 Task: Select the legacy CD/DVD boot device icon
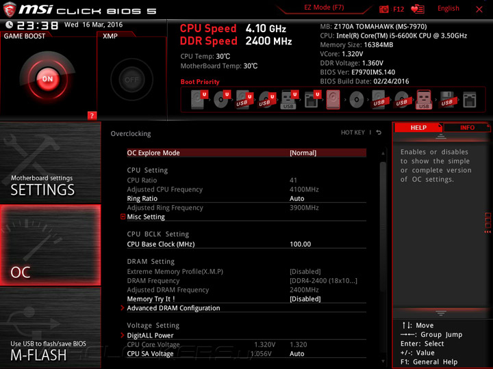click(x=357, y=100)
